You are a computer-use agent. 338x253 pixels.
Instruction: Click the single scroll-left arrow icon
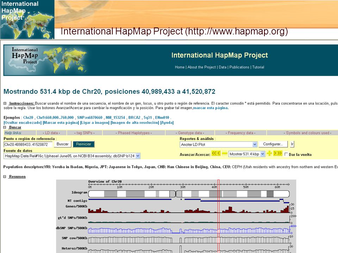tap(219, 154)
